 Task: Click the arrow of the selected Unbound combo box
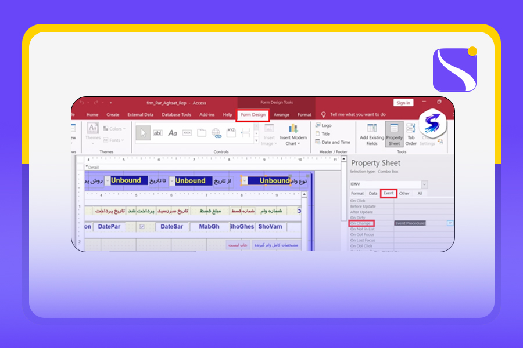[x=244, y=180]
